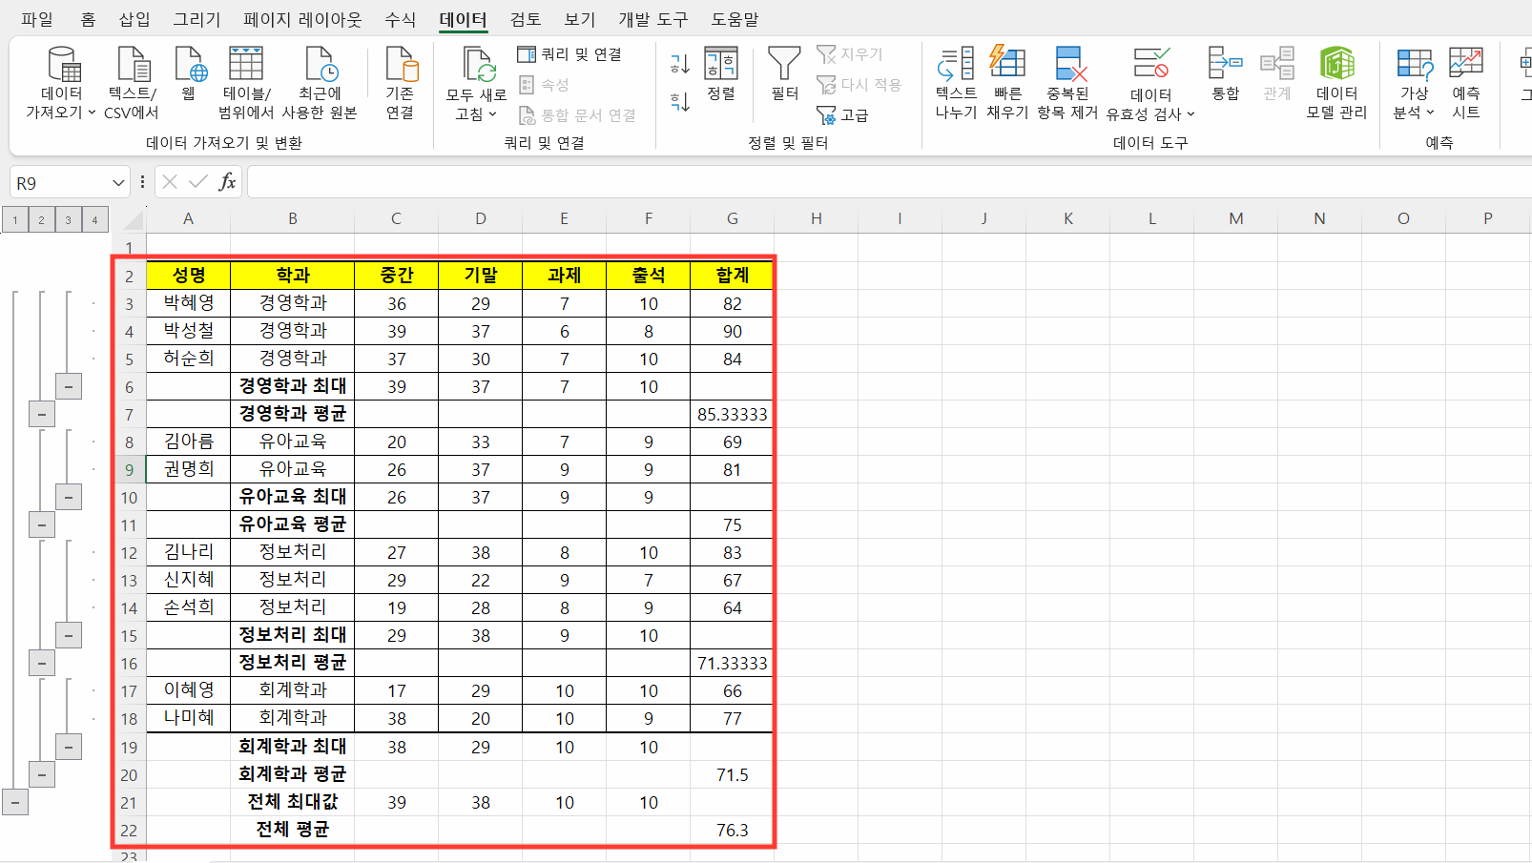This screenshot has height=863, width=1532.
Task: Open the 검토 ribbon tab
Action: pyautogui.click(x=525, y=19)
